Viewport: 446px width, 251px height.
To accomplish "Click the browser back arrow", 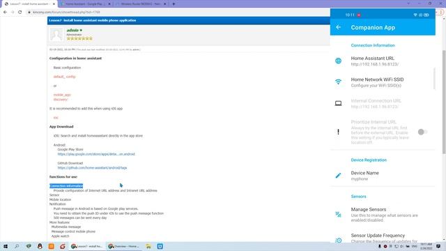I will coord(5,13).
